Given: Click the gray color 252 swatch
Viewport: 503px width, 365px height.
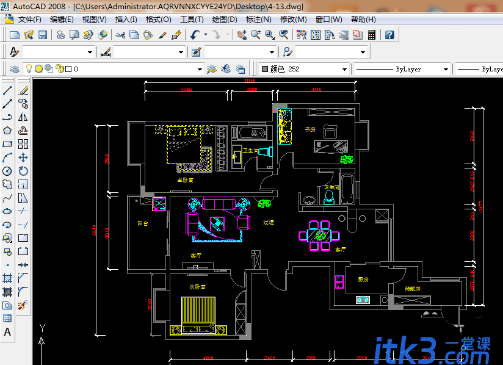Looking at the screenshot, I should click(265, 69).
